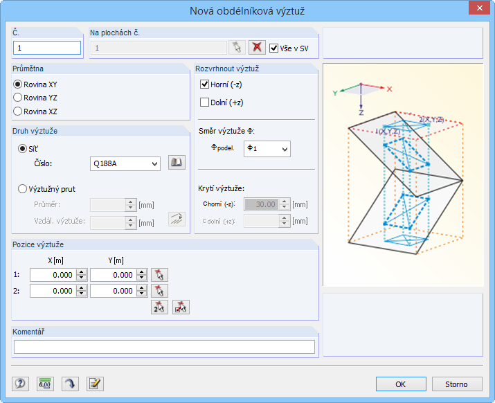Click the point 1 Y coordinate field
This screenshot has width=495, height=403.
114,275
